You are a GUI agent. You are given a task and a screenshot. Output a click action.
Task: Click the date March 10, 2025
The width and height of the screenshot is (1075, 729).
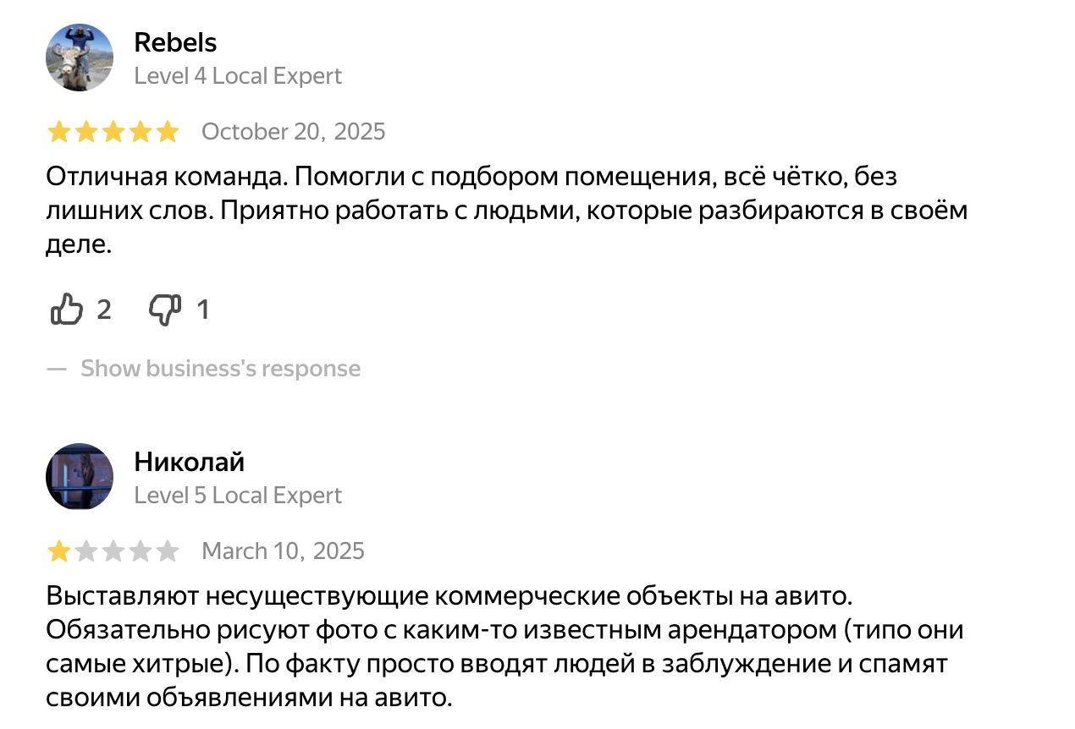click(x=282, y=551)
